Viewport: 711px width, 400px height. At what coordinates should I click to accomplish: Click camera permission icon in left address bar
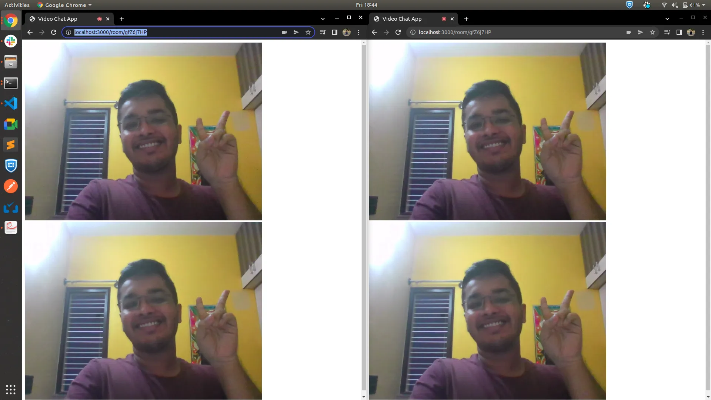coord(284,32)
